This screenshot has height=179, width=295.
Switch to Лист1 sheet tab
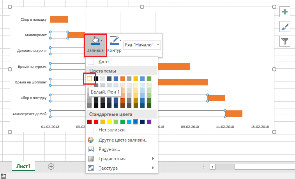pos(23,166)
